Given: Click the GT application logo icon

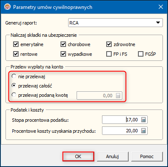Looking at the screenshot, I should click(x=8, y=7).
